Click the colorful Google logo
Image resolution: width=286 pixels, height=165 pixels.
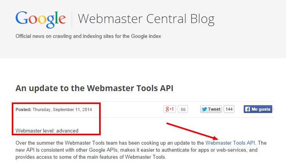[x=40, y=20]
